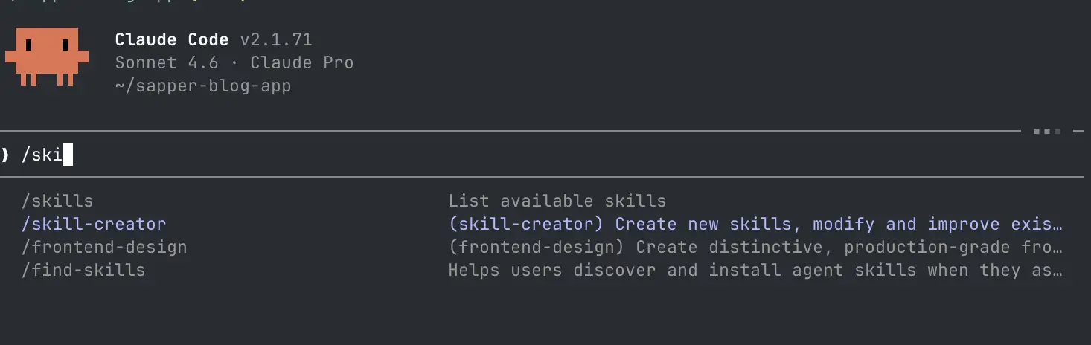Click the 'Sonnet 4.6 · Claude Pro' line
Viewport: 1091px width, 345px height.
click(234, 62)
